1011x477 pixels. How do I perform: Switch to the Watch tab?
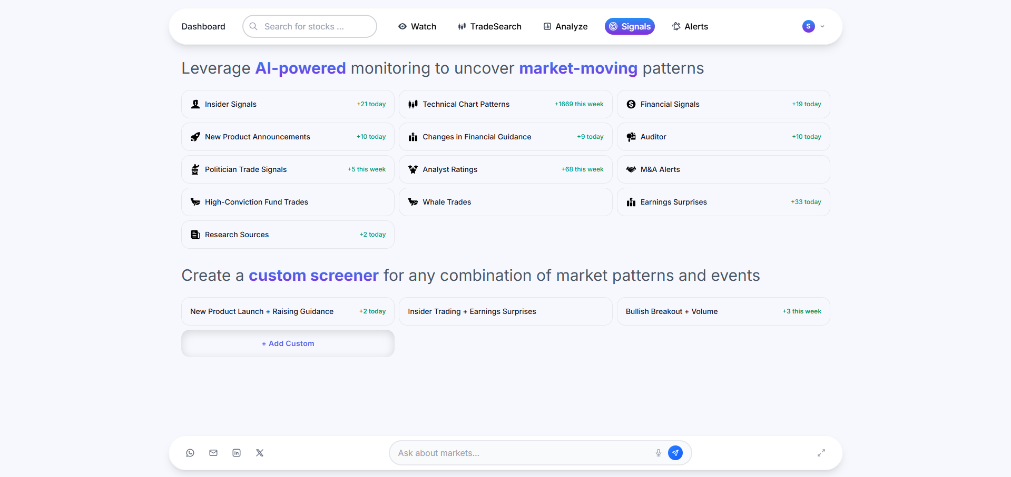[x=417, y=26]
